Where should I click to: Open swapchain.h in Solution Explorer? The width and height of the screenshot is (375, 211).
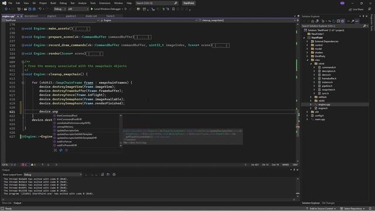pyautogui.click(x=328, y=90)
